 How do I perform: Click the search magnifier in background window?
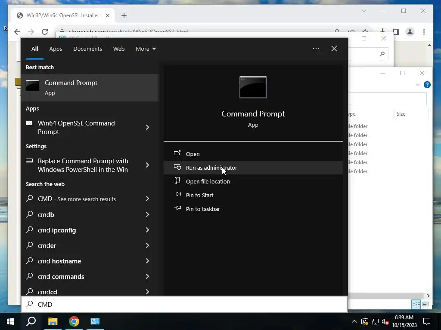[382, 54]
